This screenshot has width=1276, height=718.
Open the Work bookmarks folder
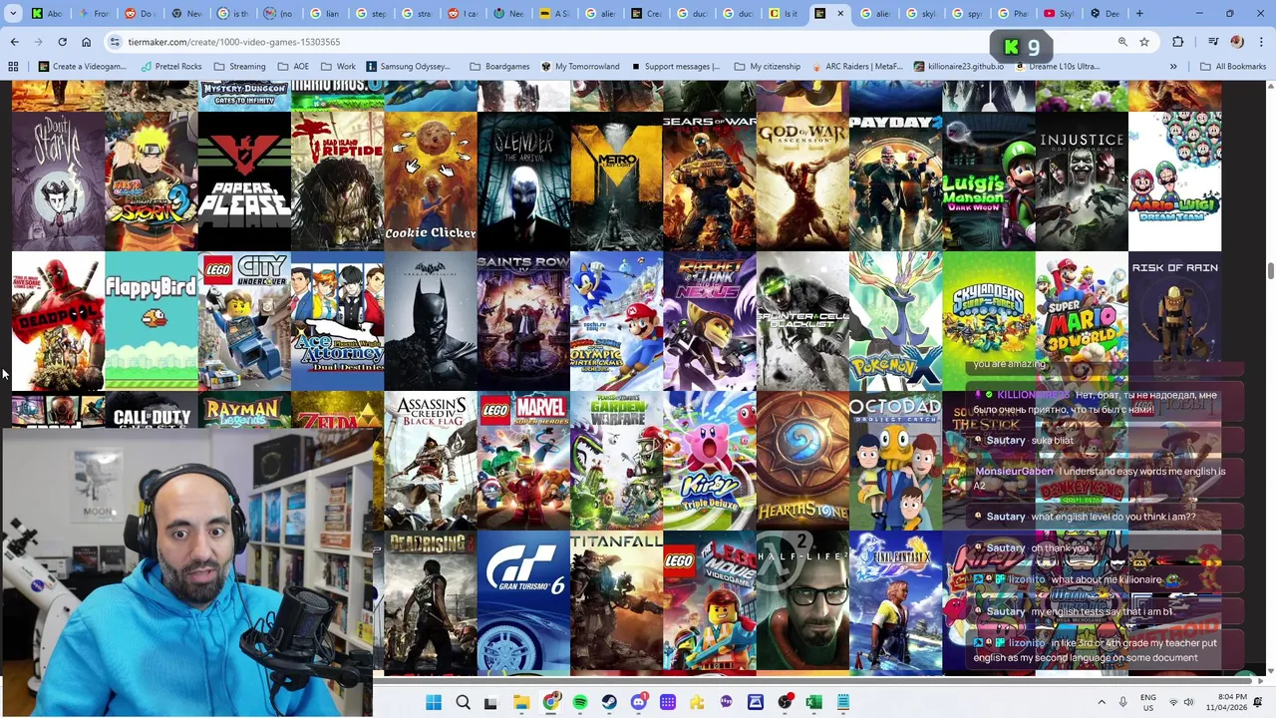[338, 67]
